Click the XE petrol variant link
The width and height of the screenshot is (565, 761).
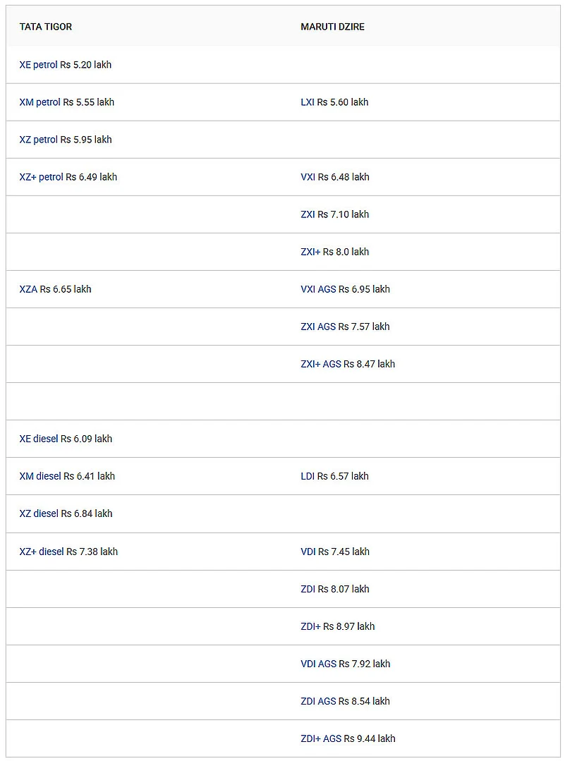coord(38,65)
